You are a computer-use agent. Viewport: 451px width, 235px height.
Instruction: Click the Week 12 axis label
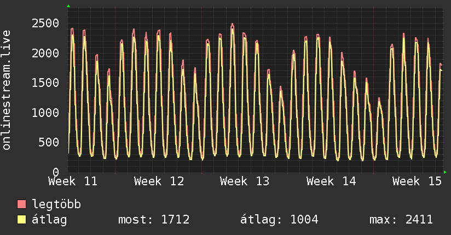pyautogui.click(x=159, y=181)
